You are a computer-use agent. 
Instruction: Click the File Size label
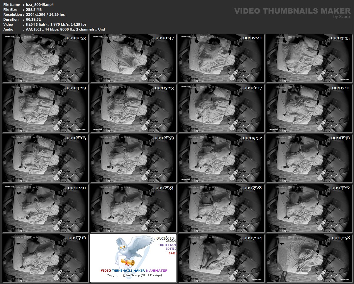click(x=10, y=10)
